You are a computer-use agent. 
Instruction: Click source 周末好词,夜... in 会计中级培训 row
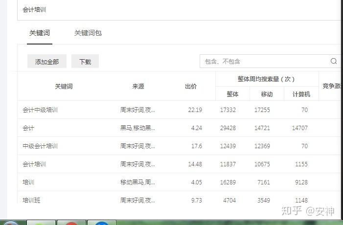tap(137, 110)
